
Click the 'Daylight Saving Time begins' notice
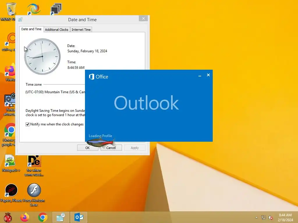pos(55,113)
